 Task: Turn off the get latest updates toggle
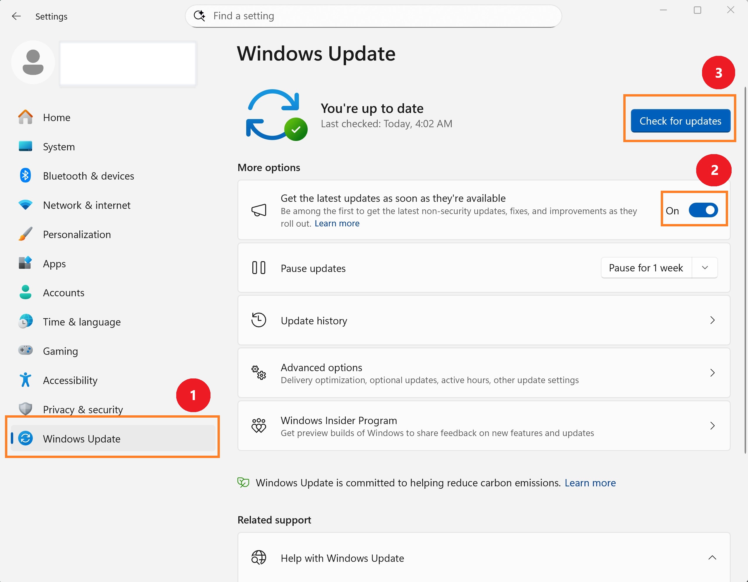pos(704,210)
